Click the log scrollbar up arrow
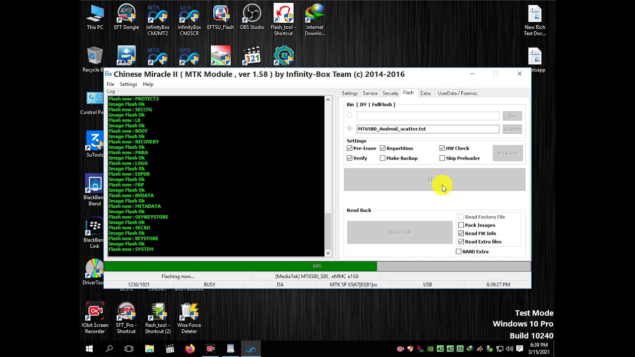 328,100
